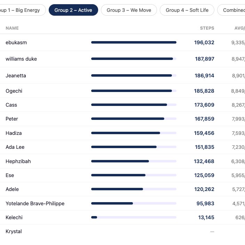Select the name Kelechi

coord(14,217)
